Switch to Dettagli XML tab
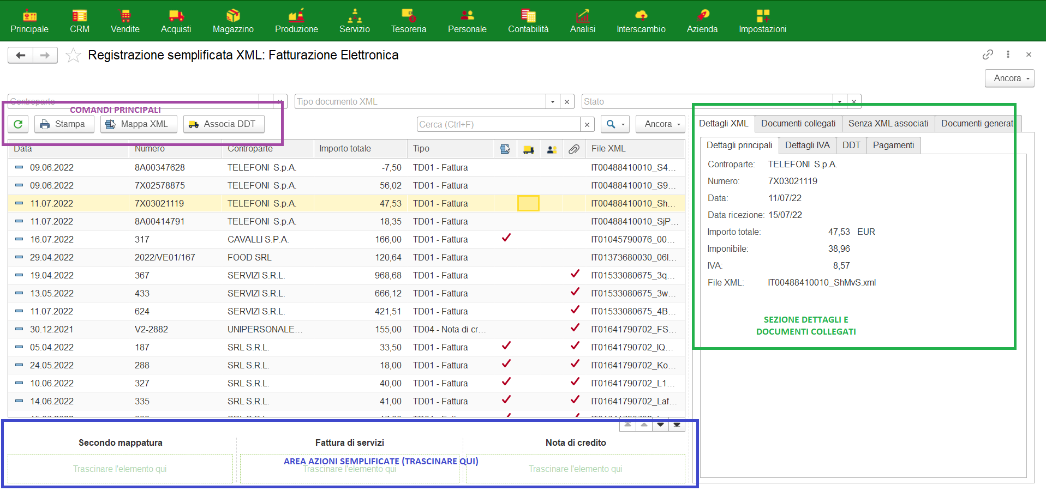Screen dimensions: 1046x491 point(724,124)
